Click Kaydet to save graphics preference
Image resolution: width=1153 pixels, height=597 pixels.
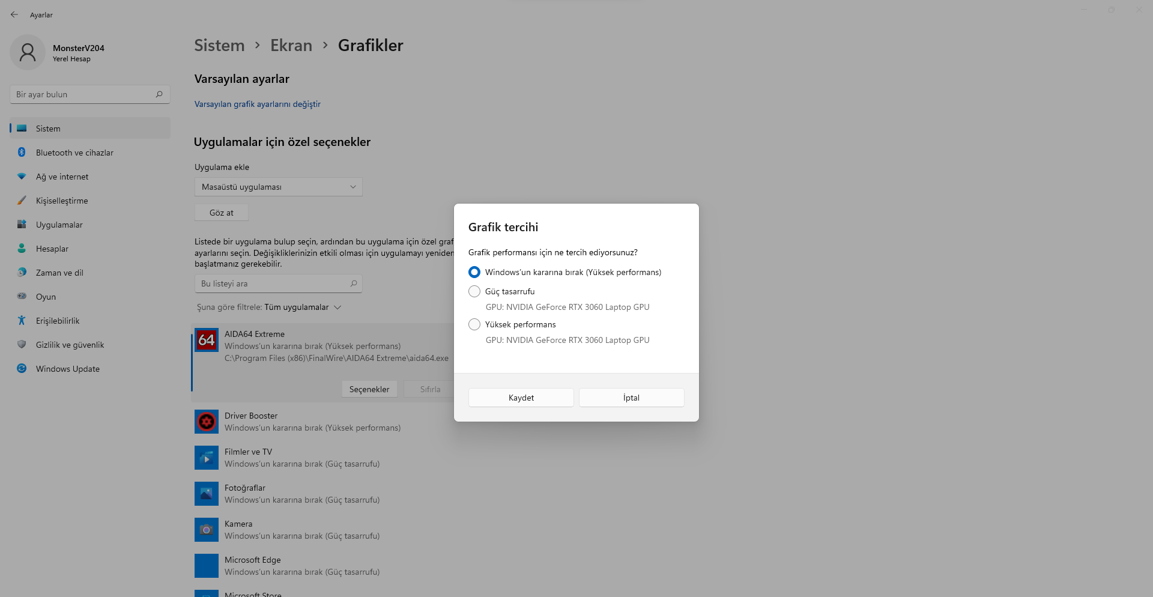click(521, 398)
